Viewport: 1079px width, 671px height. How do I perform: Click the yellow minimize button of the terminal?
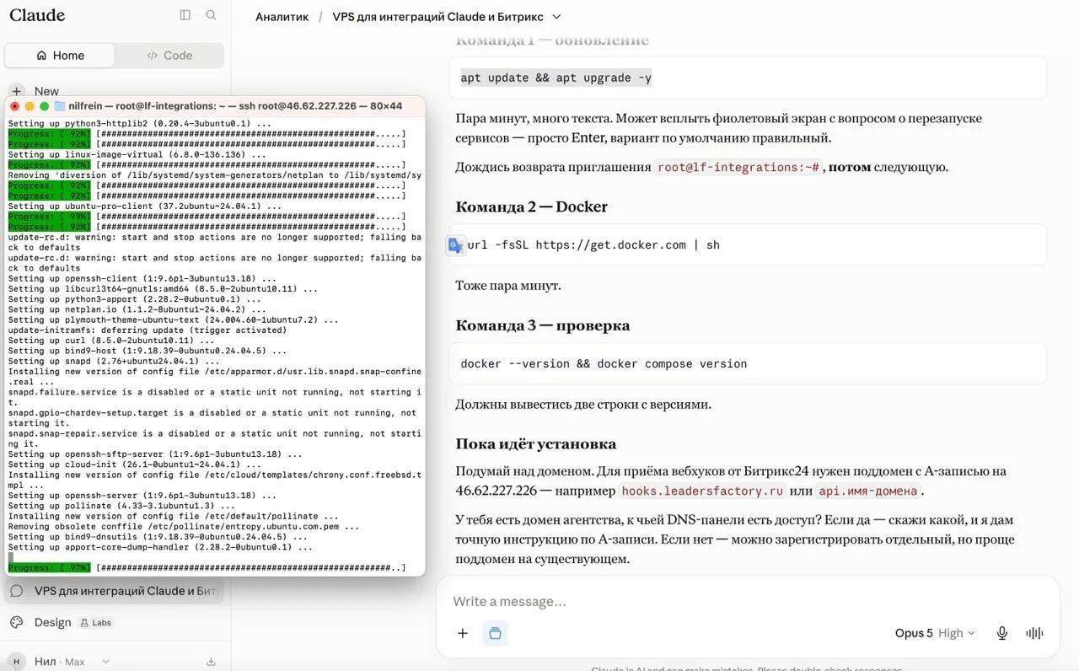(x=30, y=106)
